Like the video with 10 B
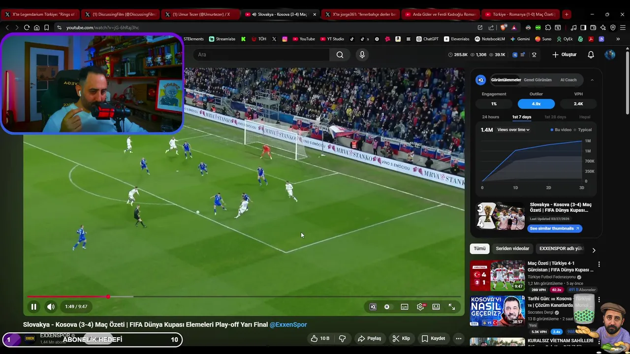630x354 pixels. tap(319, 338)
